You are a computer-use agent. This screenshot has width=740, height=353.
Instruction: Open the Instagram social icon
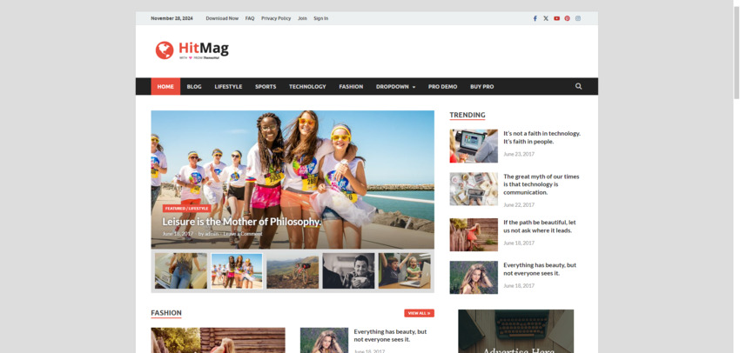pos(578,18)
